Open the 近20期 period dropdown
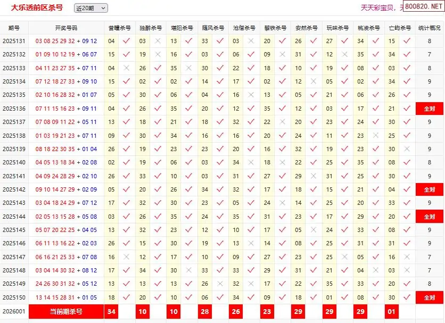 click(x=90, y=8)
